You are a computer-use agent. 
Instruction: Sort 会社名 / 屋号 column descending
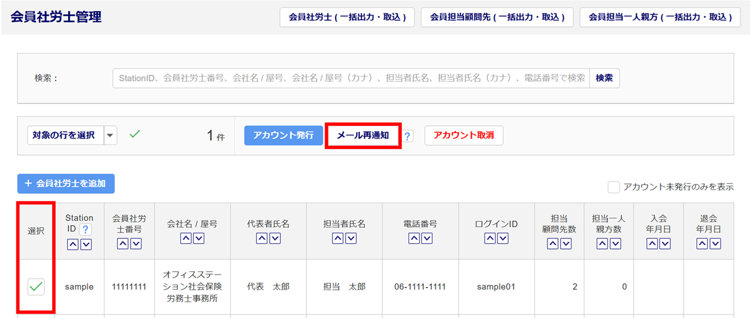coord(199,238)
